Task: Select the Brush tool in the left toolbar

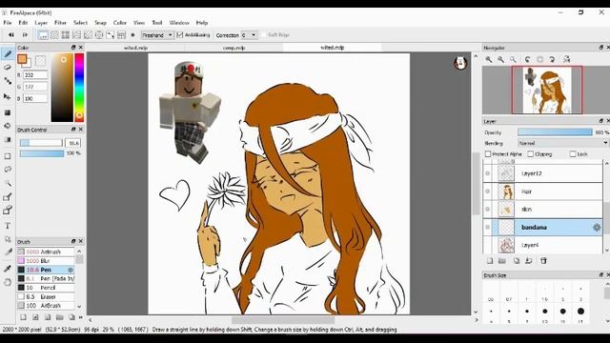Action: click(x=8, y=53)
